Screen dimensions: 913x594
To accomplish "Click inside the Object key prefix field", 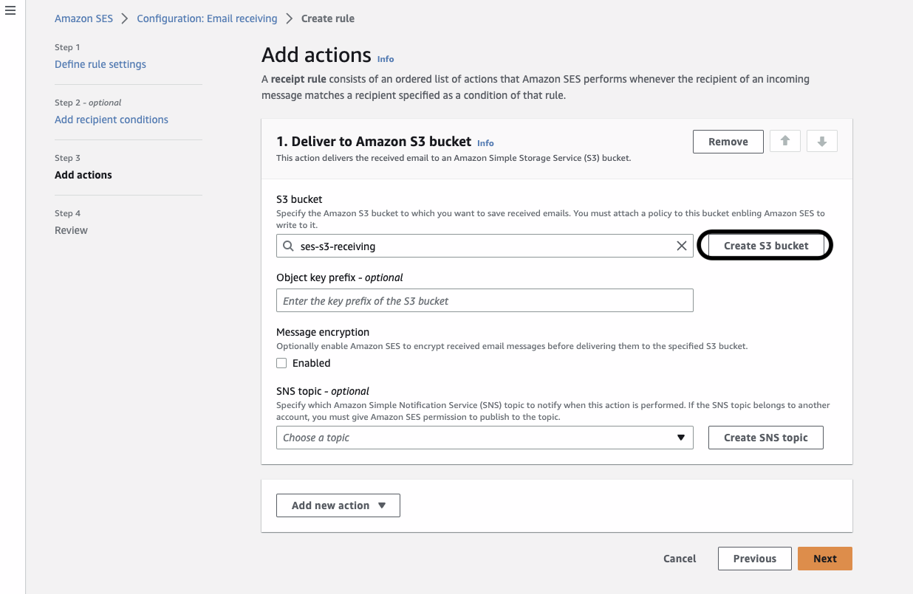I will [485, 300].
